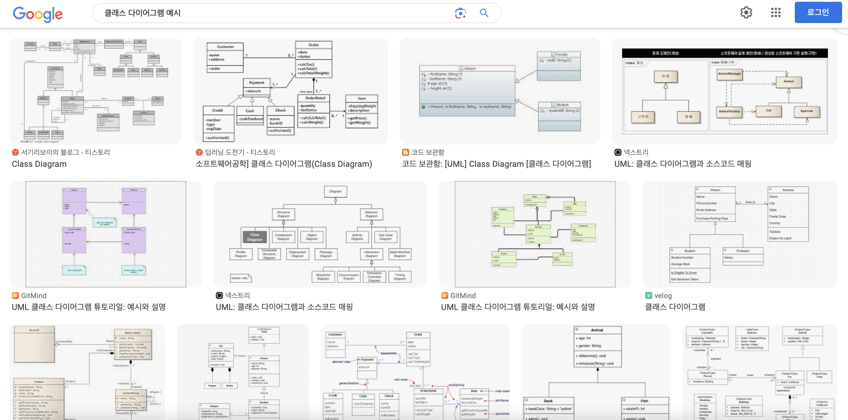Open the purple observer pattern diagram thumbnail
848x420 pixels.
coord(105,234)
